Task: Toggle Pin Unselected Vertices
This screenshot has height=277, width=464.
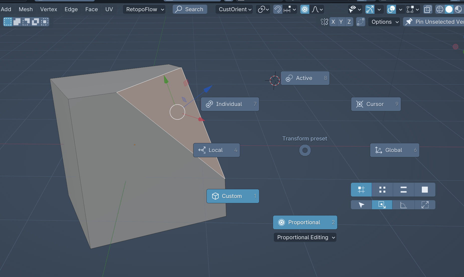Action: (434, 22)
